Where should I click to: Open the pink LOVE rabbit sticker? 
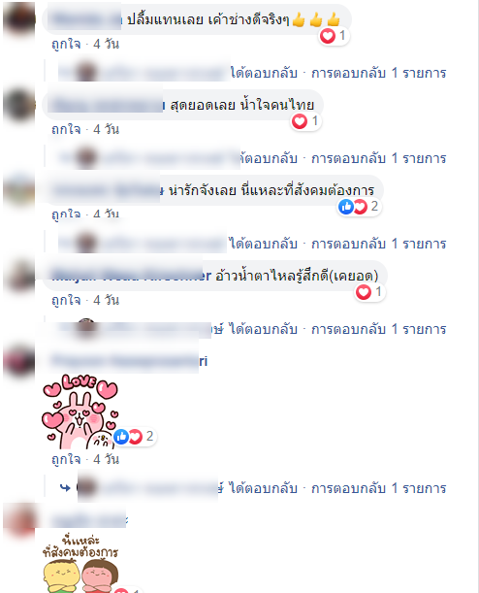(80, 412)
